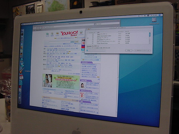179x134 pixels.
Task: Open the Finder icon in the Dock
Action: (x=22, y=31)
